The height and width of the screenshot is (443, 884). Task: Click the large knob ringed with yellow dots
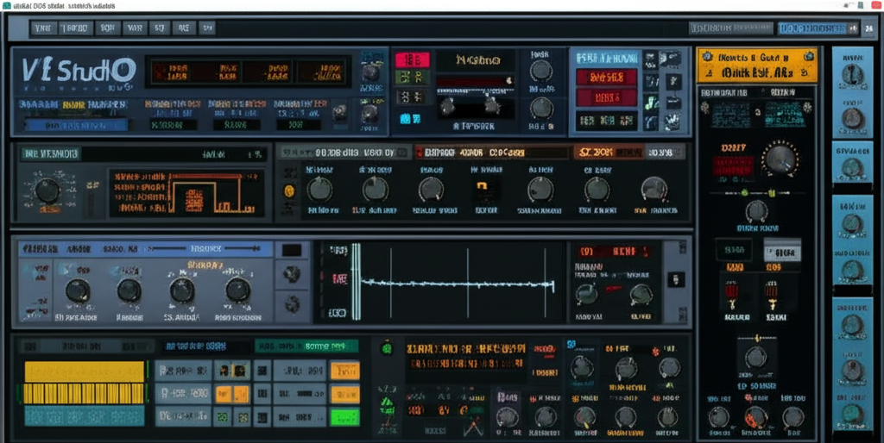click(x=780, y=159)
